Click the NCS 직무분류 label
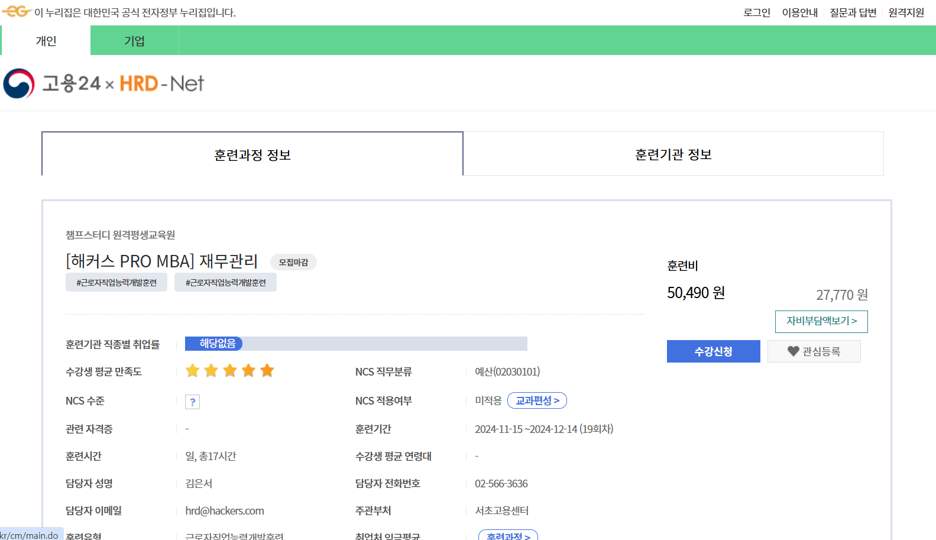 point(383,371)
